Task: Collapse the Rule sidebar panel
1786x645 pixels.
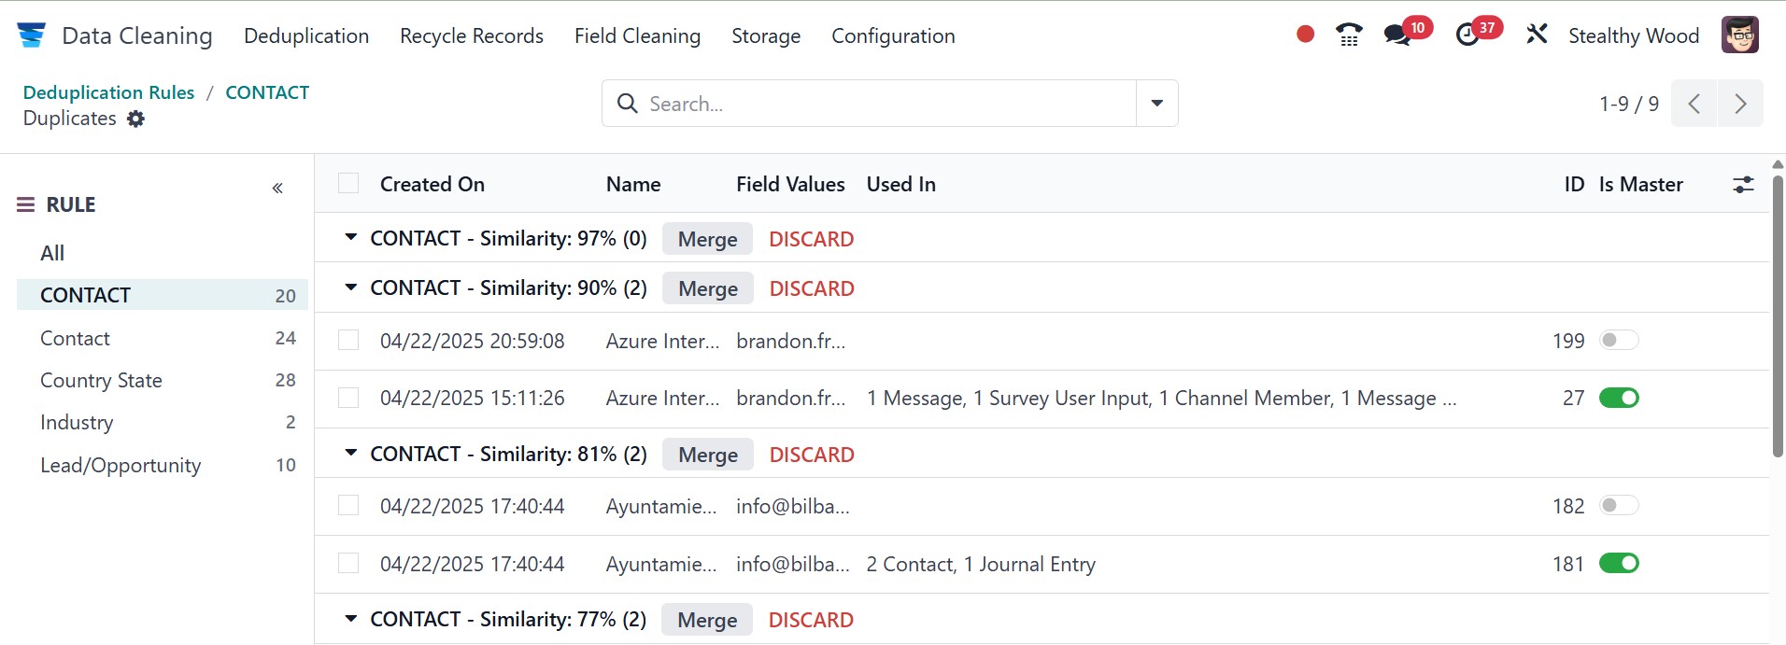Action: pyautogui.click(x=277, y=189)
